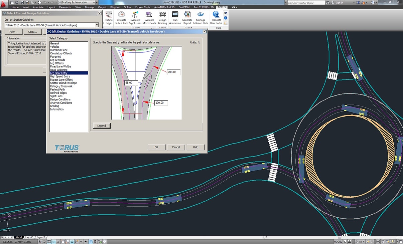Switch to the Layout1 tab
This screenshot has width=403, height=244.
point(29,237)
